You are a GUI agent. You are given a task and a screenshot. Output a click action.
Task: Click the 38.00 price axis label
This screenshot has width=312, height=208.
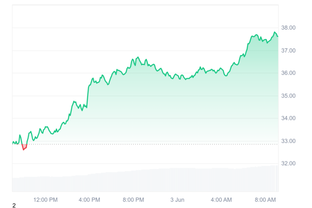point(288,28)
